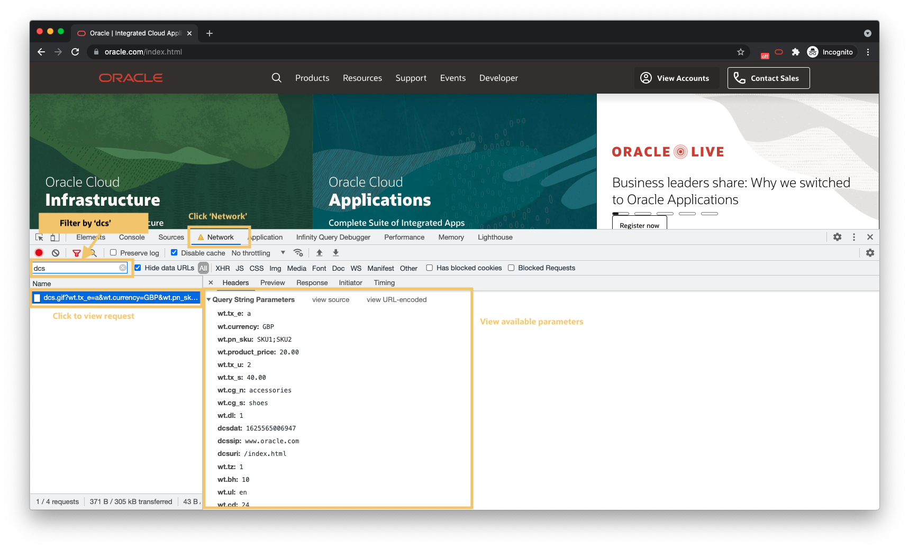Open Products in Oracle navigation
Viewport: 909px width, 549px height.
(312, 78)
